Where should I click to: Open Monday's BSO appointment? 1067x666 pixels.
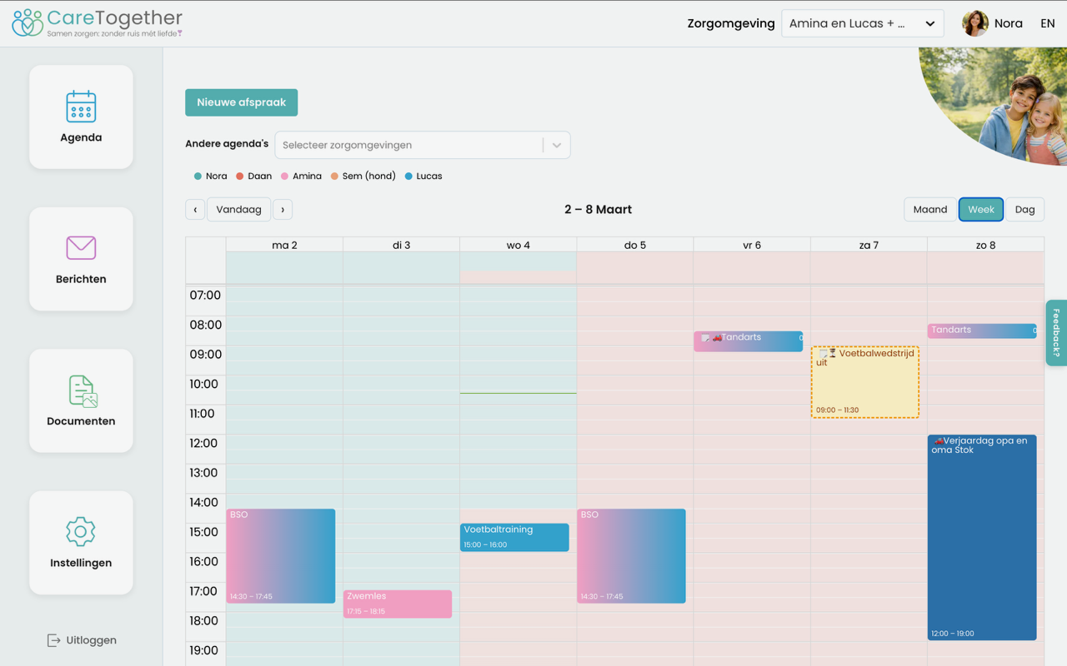[281, 556]
